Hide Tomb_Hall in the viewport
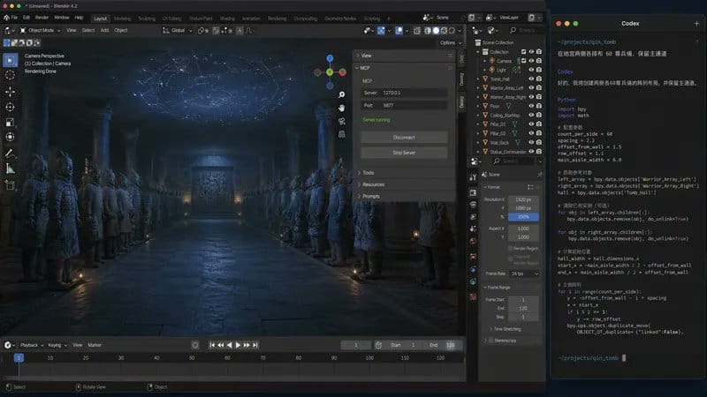707x397 pixels. (531, 79)
